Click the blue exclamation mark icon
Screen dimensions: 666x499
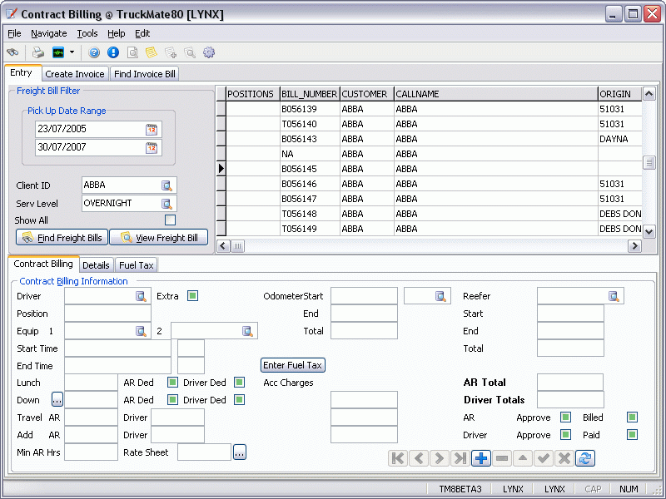[113, 52]
